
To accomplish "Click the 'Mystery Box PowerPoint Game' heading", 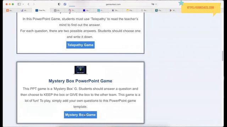I will point(81,81).
